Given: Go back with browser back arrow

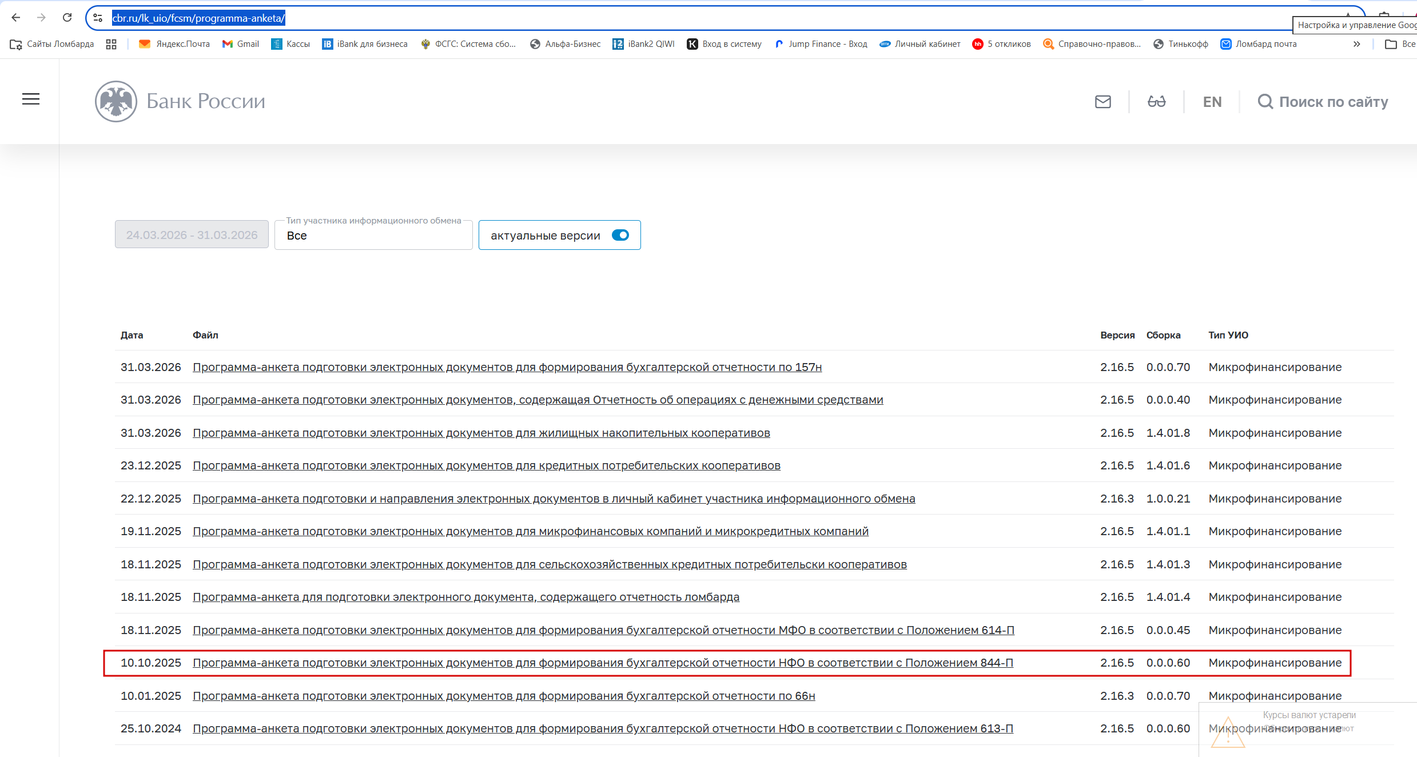Looking at the screenshot, I should [16, 18].
